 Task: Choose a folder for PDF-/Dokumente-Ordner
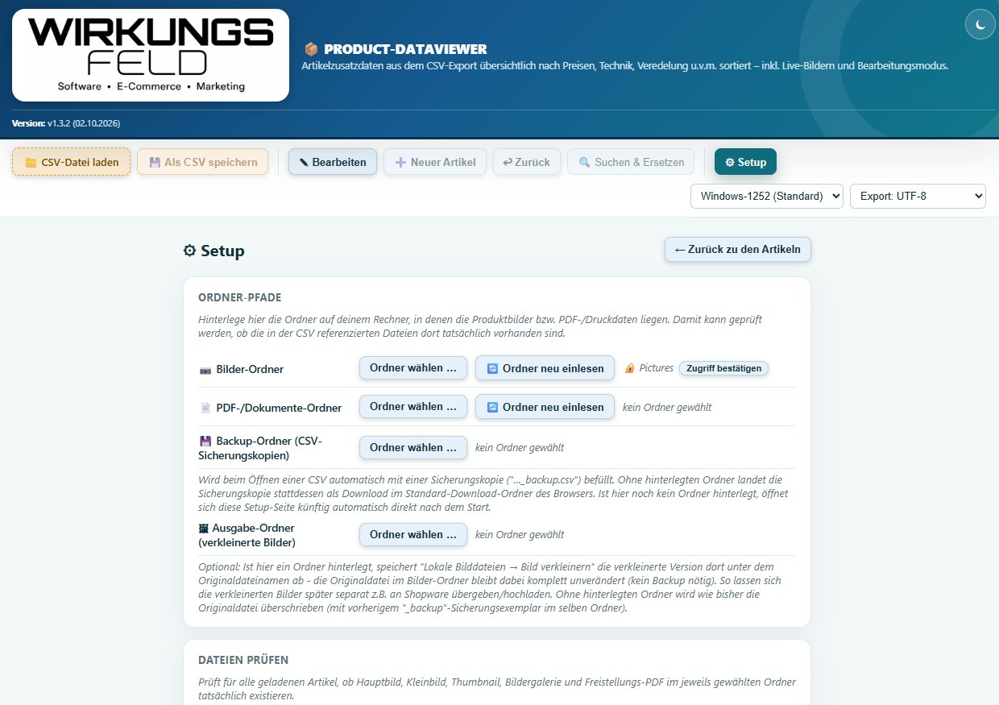413,407
